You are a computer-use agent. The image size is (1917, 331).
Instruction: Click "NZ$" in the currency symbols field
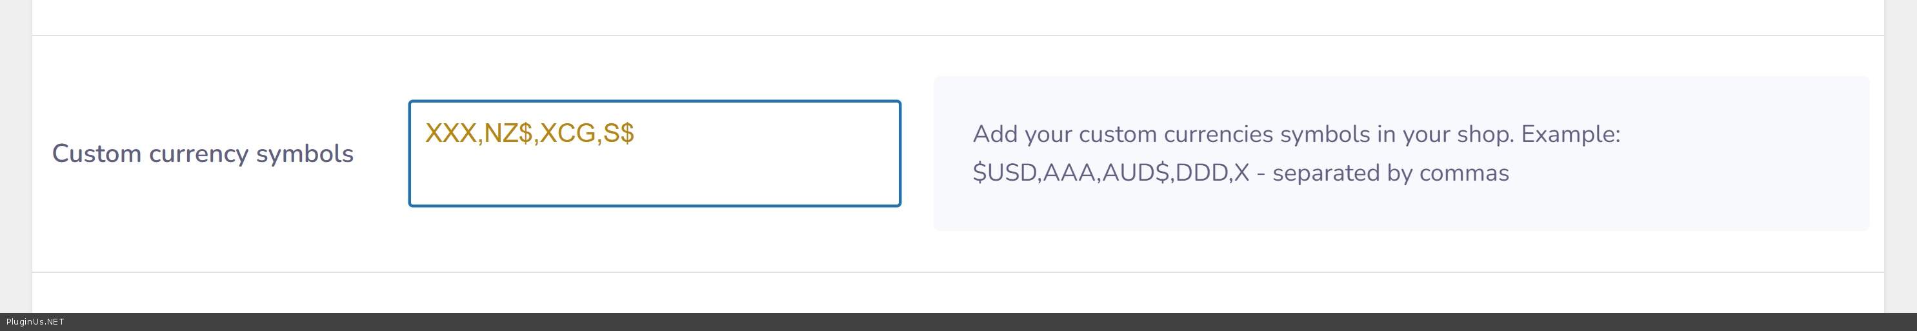508,133
